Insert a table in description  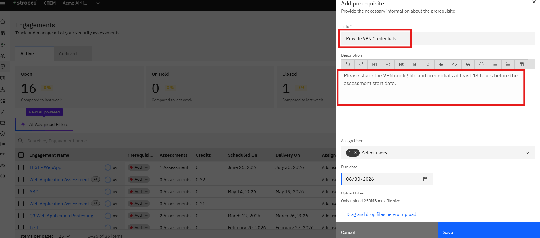[x=521, y=64]
